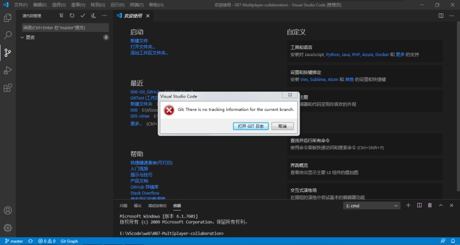Click the Open Folder (打开文件夹) link

[143, 47]
